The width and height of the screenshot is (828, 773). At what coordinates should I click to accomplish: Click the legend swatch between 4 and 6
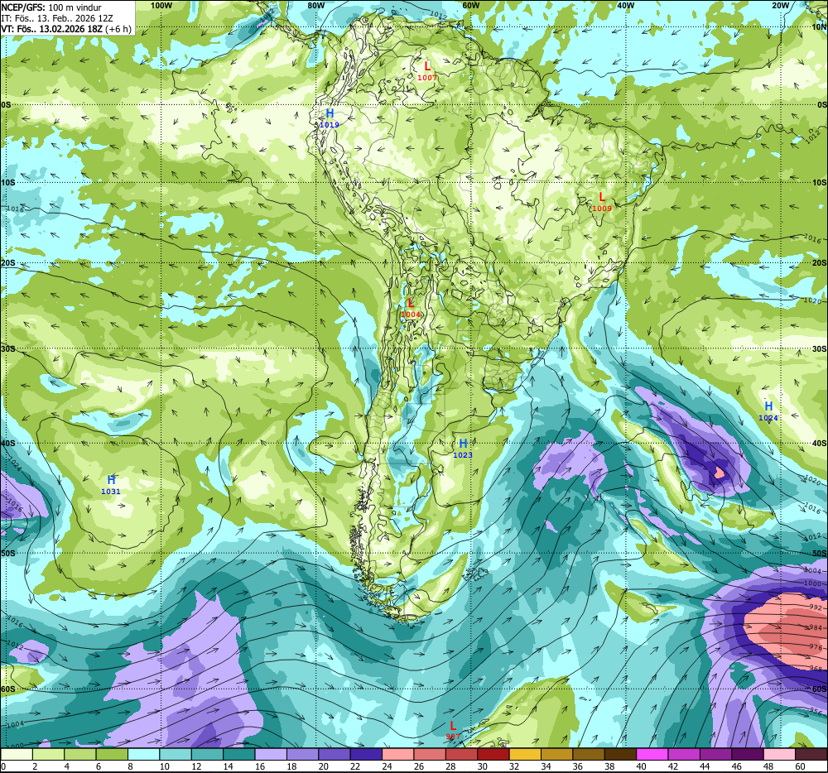[x=80, y=755]
